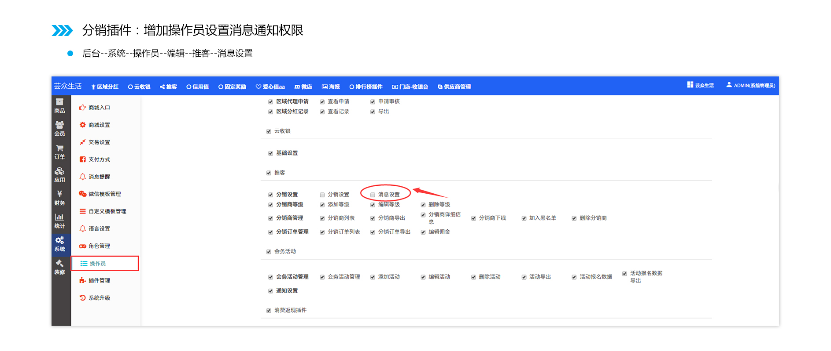Image resolution: width=831 pixels, height=351 pixels.
Task: Open the 财务 yen icon section
Action: pos(59,198)
